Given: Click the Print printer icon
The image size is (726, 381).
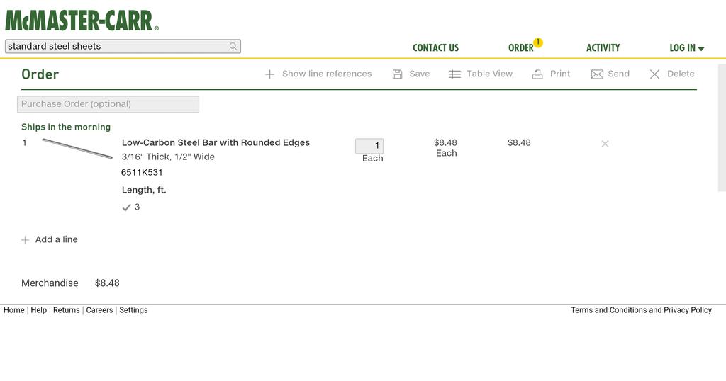Looking at the screenshot, I should pos(537,74).
